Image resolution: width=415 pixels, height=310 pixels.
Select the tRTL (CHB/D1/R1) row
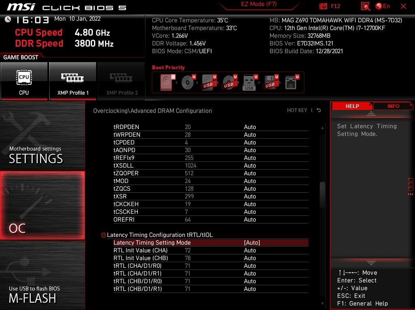[211, 289]
